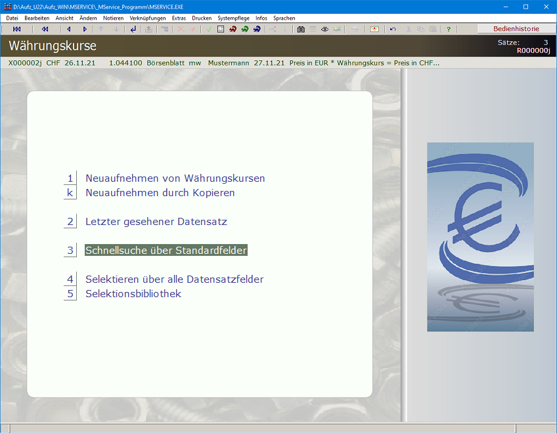Click the return/enter arrow toolbar icon

coord(133,30)
